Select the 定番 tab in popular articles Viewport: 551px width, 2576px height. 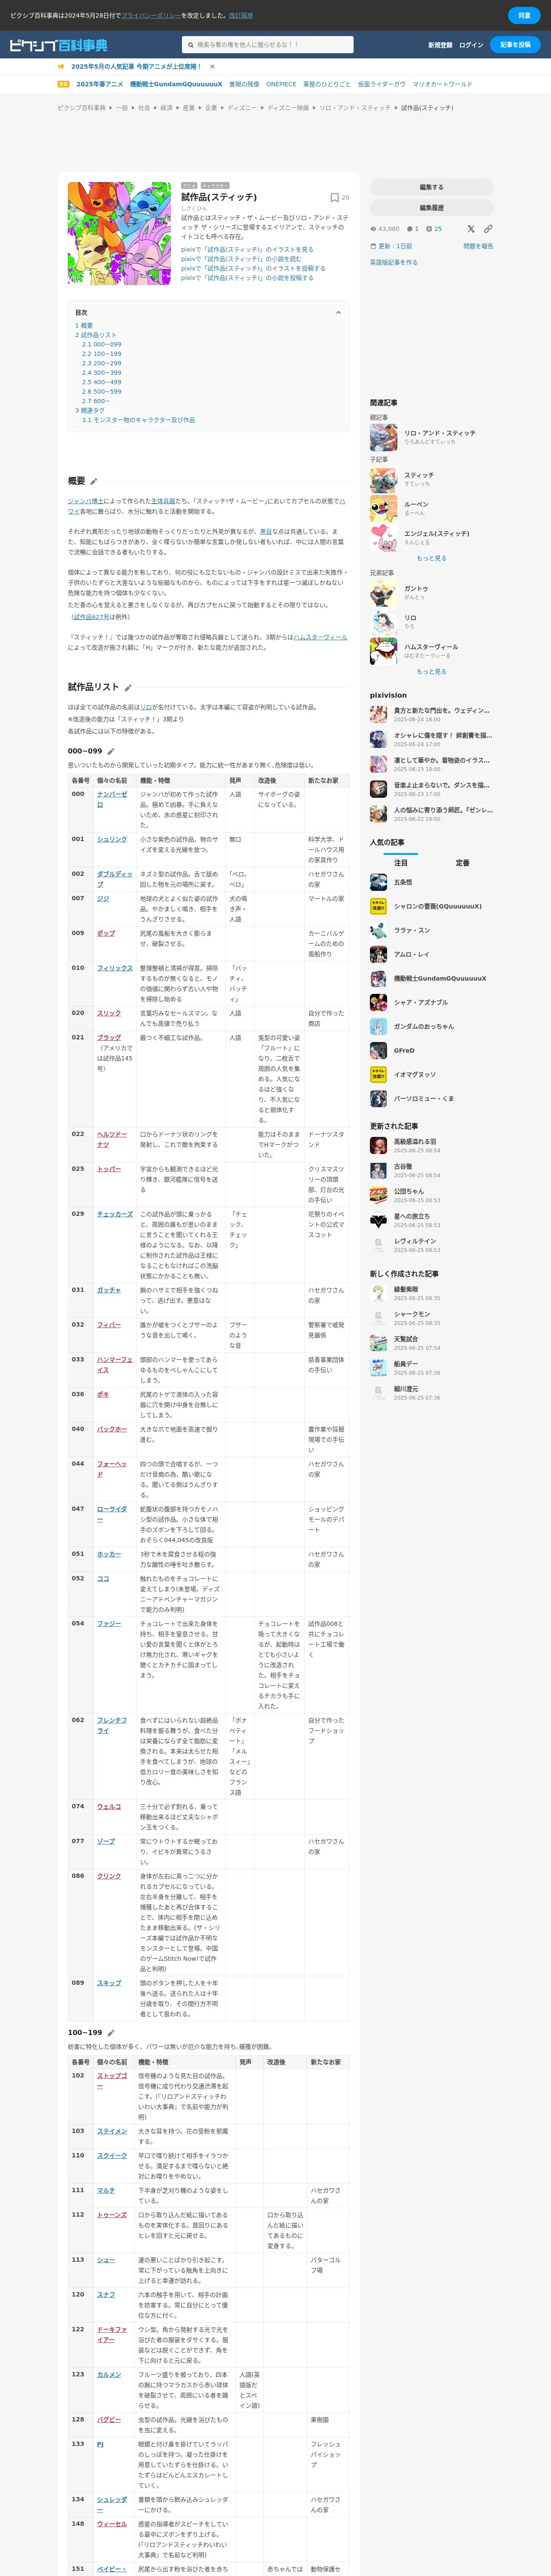[x=463, y=862]
